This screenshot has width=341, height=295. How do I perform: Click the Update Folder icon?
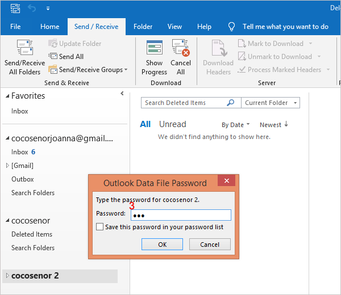[x=53, y=44]
